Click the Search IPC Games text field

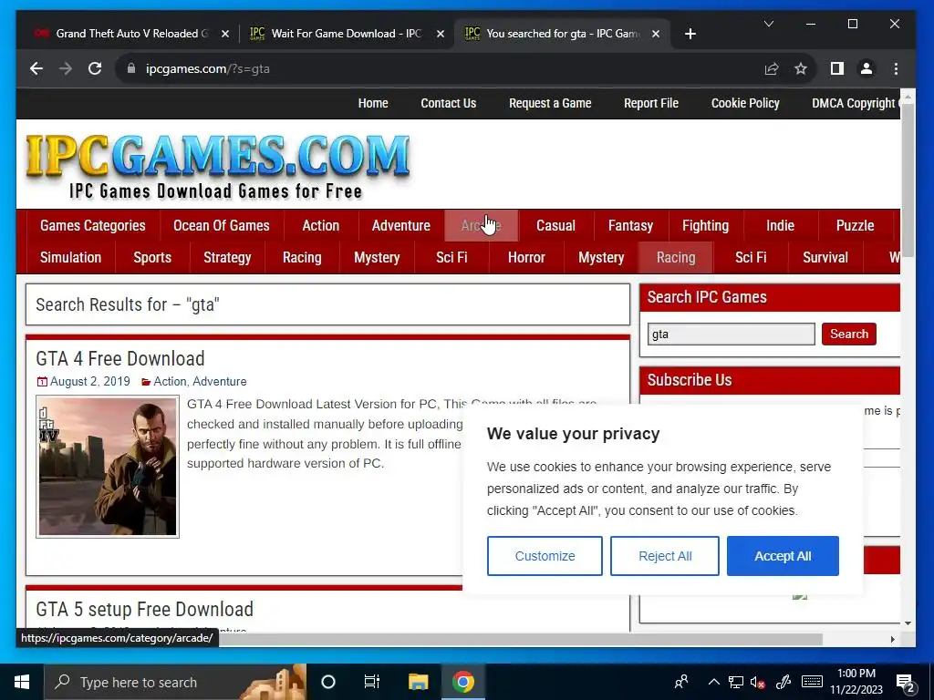pos(731,334)
